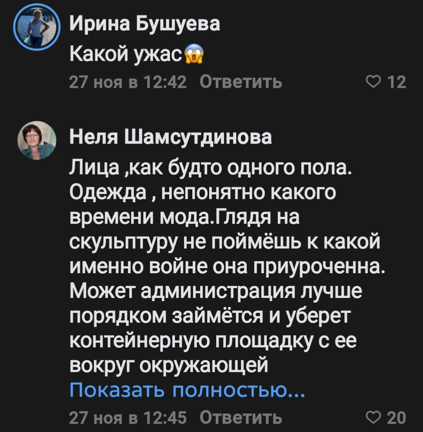The height and width of the screenshot is (432, 423).
Task: Expand full comment via 'Показать полностью...'
Action: coord(186,391)
